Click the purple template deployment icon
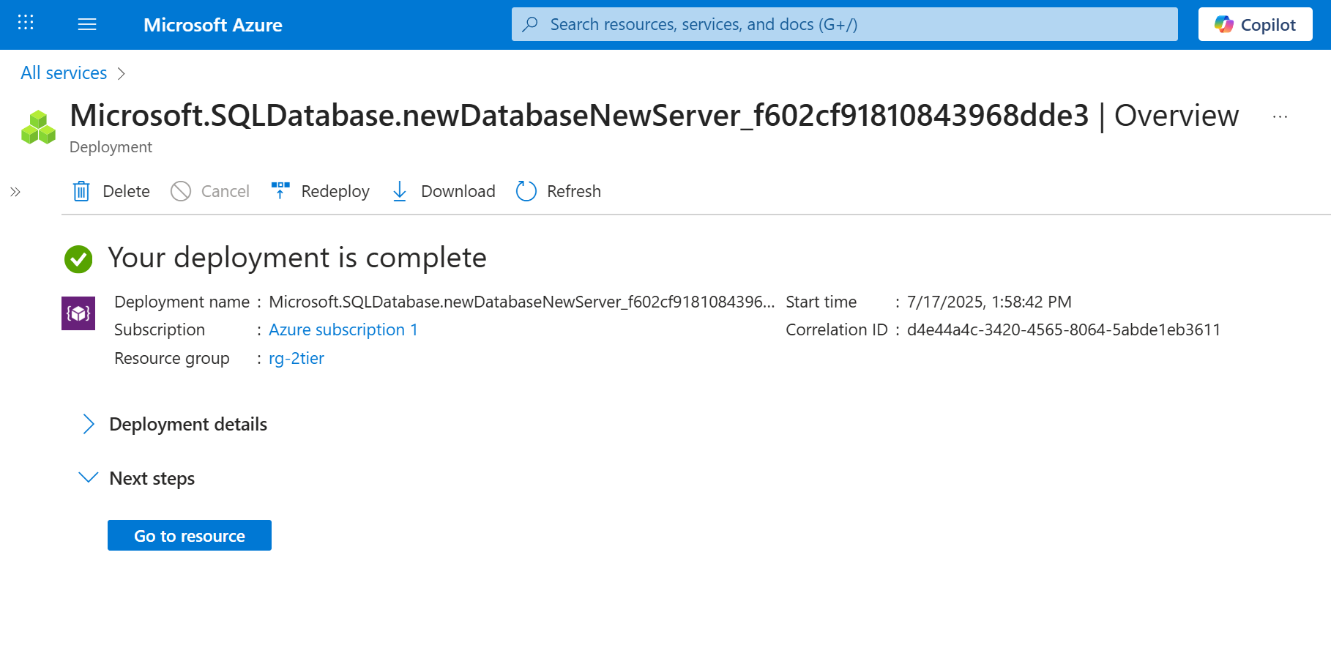 click(x=78, y=313)
